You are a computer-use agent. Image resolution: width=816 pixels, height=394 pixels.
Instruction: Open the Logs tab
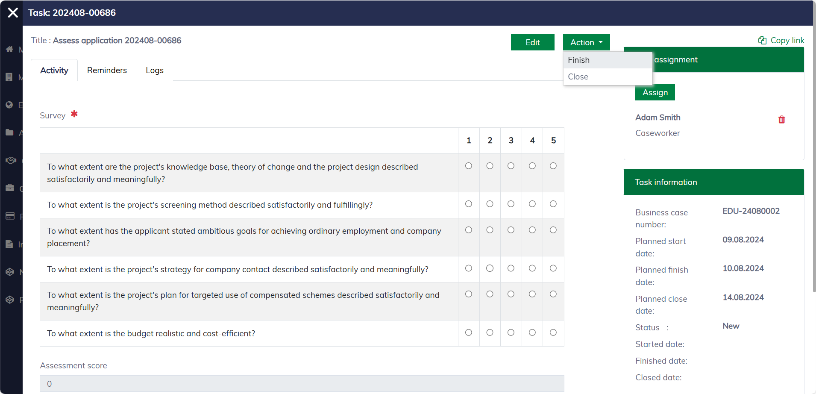154,71
